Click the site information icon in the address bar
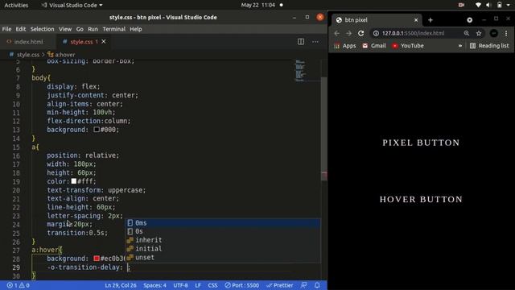Viewport: 515px width, 290px height. point(376,33)
